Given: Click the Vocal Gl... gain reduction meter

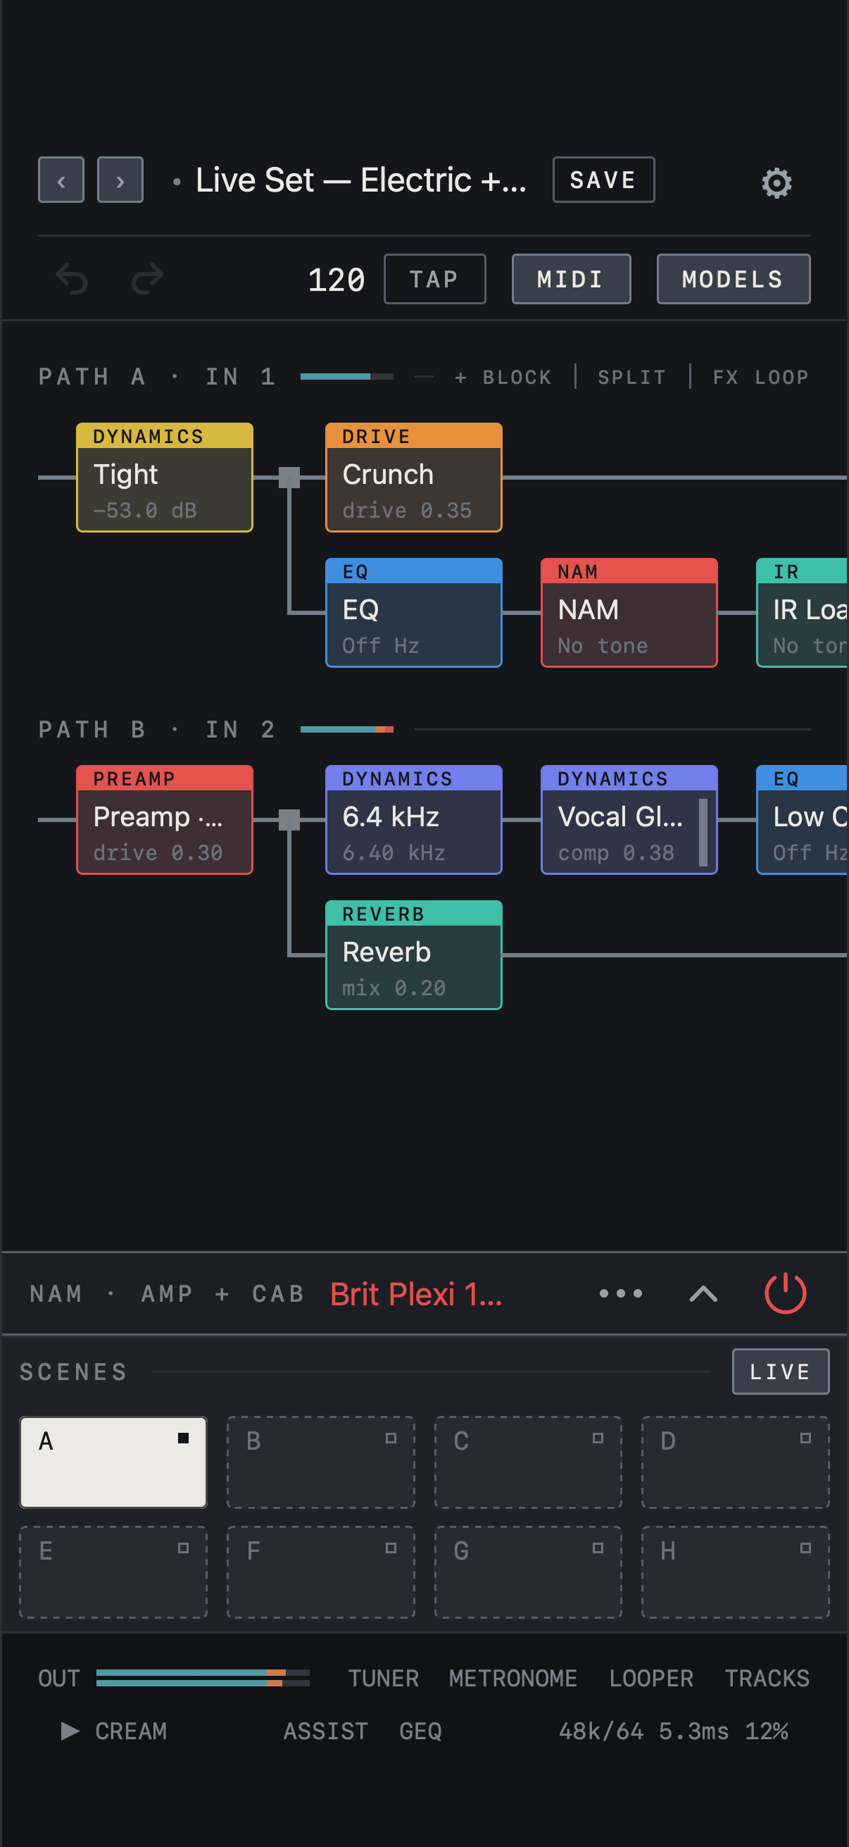Looking at the screenshot, I should point(703,832).
